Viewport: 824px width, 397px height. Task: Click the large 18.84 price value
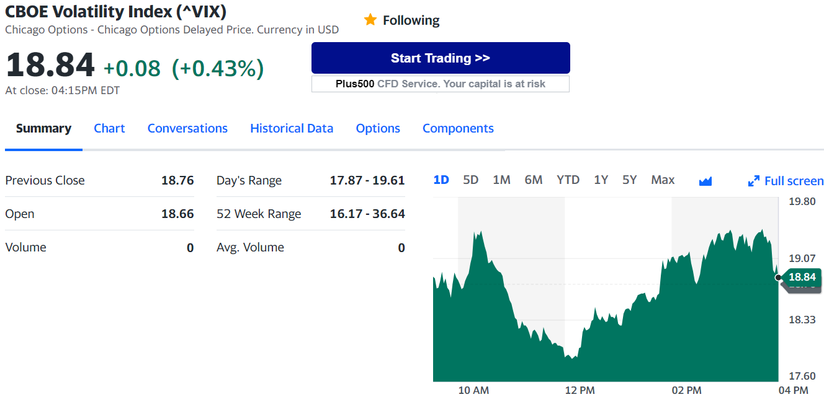pos(50,65)
